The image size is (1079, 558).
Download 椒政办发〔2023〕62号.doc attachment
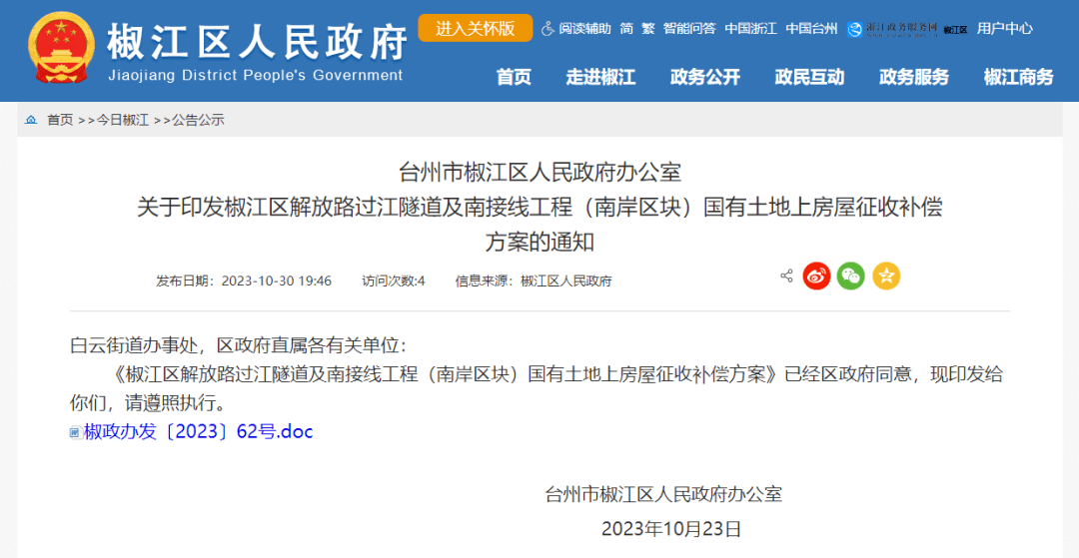pos(198,431)
